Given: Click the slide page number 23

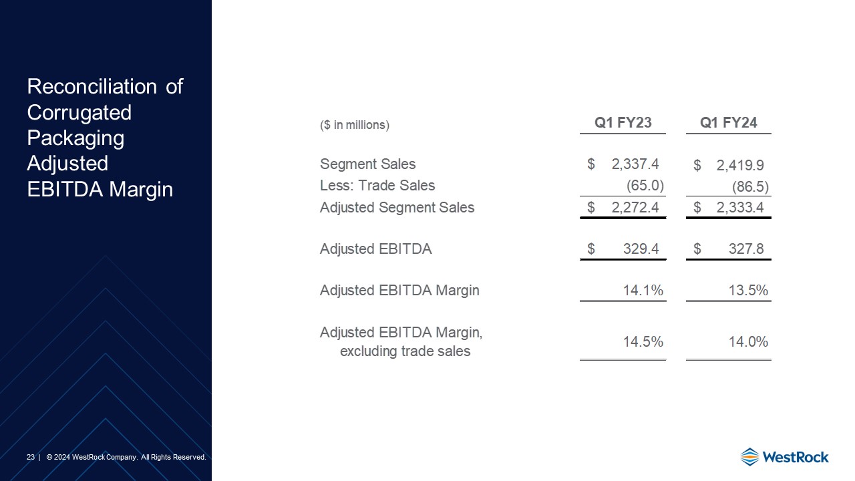Looking at the screenshot, I should point(30,457).
